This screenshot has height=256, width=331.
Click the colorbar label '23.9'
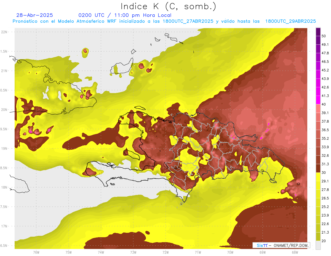(x=325, y=215)
